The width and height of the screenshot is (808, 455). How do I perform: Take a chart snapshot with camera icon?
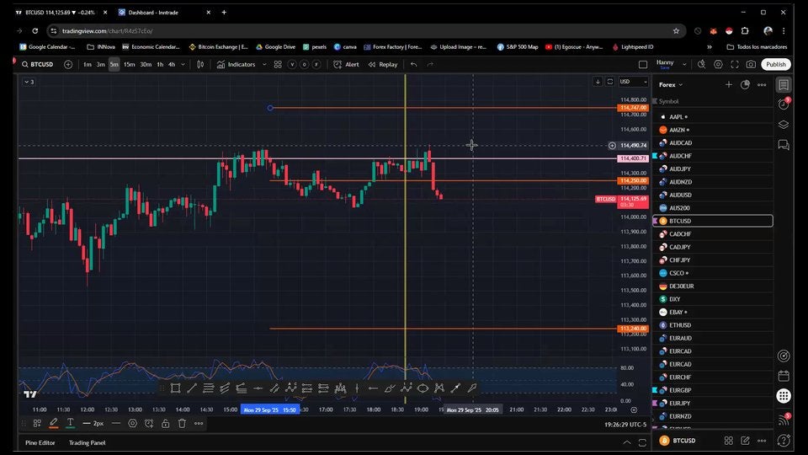751,64
